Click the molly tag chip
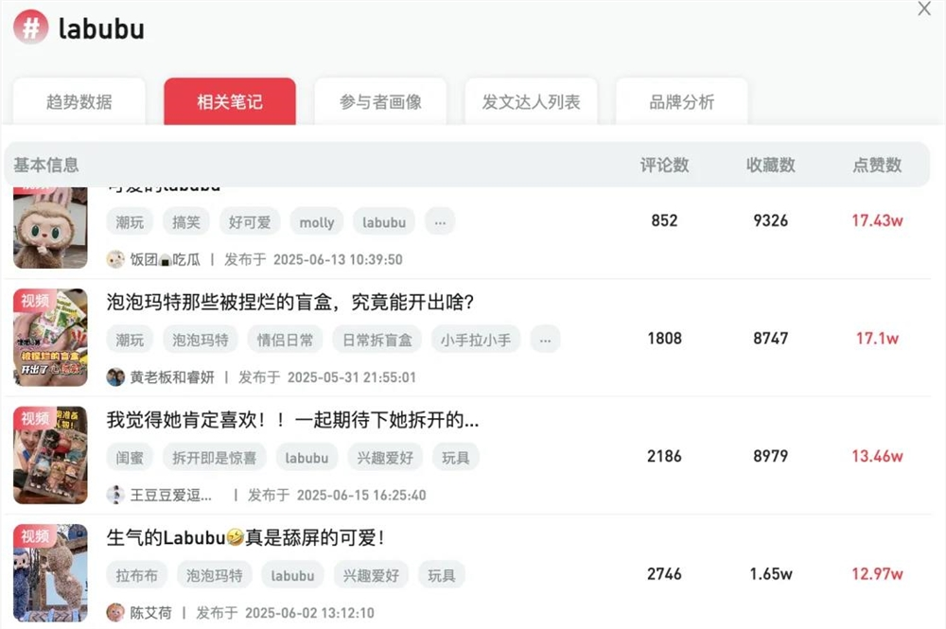Viewport: 946px width, 629px height. point(317,221)
